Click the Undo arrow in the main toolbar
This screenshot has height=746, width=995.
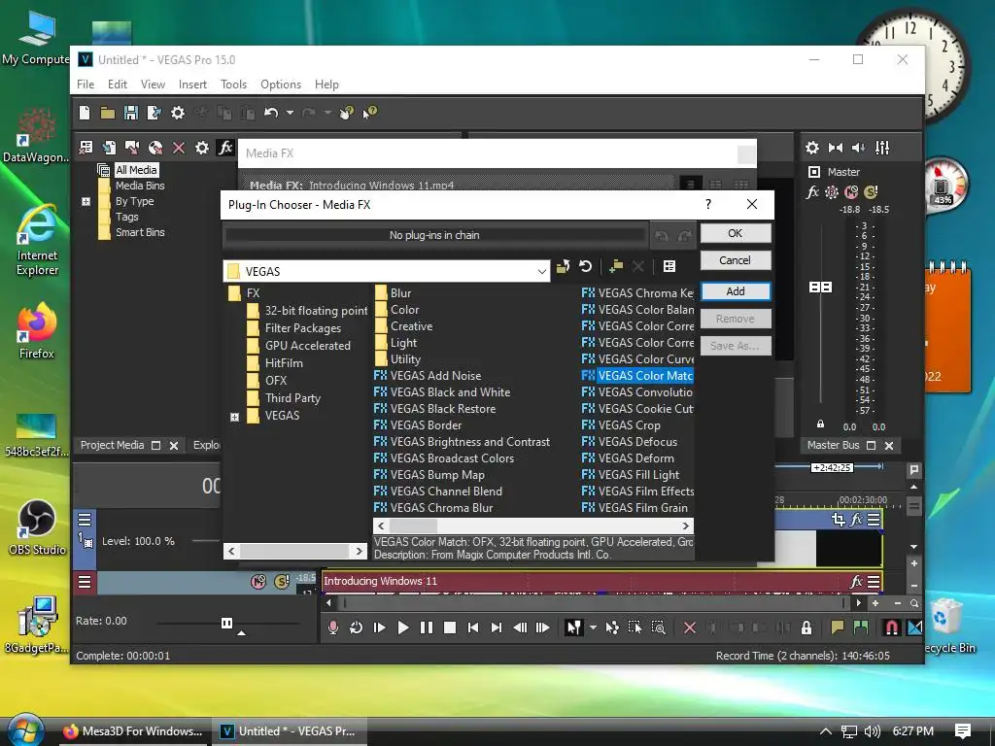pyautogui.click(x=271, y=113)
